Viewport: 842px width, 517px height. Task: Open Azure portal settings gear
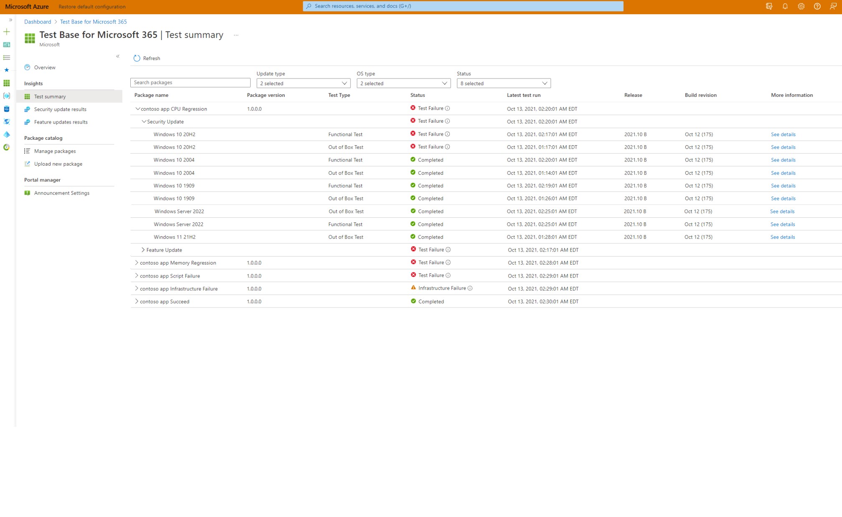pos(801,6)
